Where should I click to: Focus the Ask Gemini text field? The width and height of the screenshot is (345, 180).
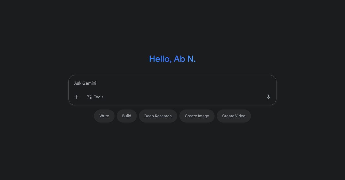(x=172, y=83)
